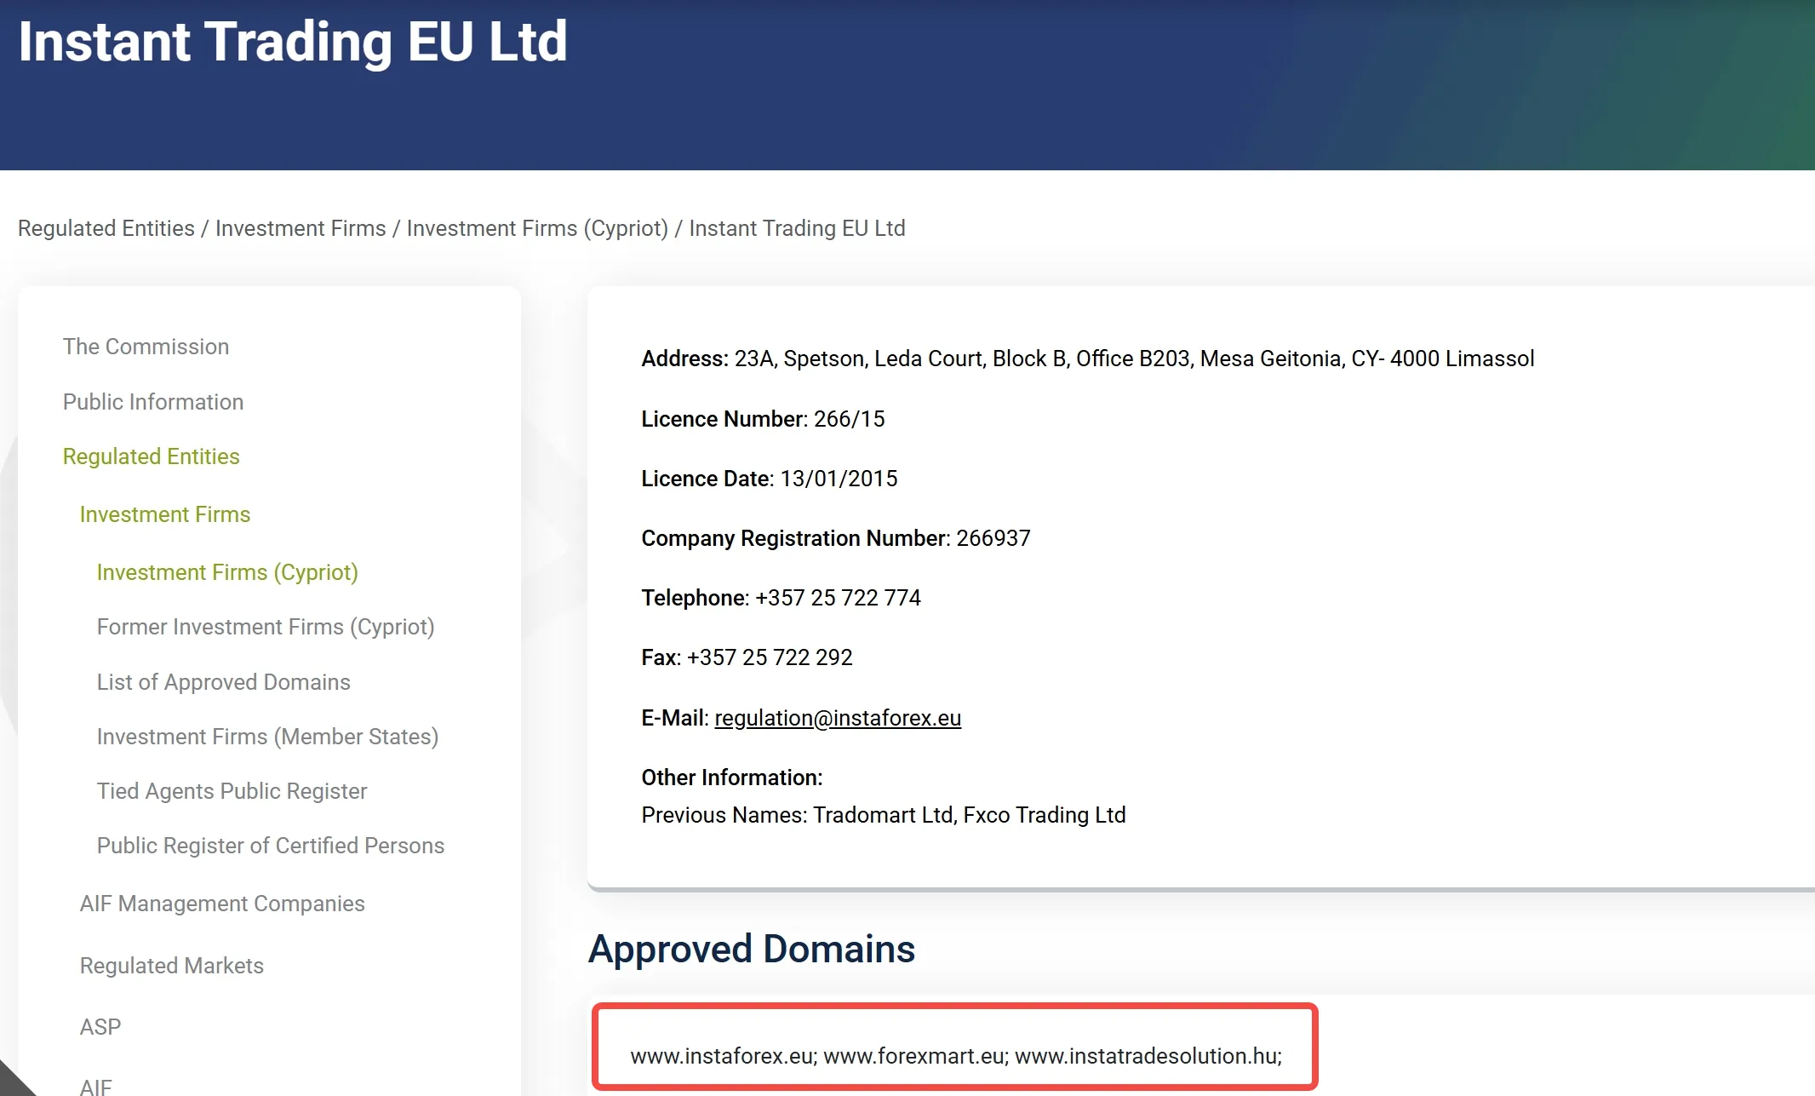Click Company Registration Number 266937 text

click(x=836, y=538)
